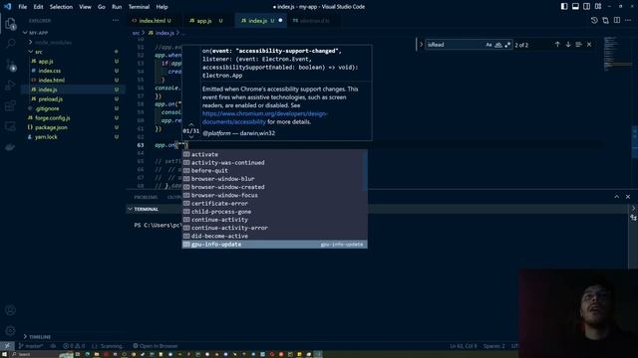Screen dimensions: 638x358
Task: Toggle bottom panel layout icon
Action: (x=575, y=7)
